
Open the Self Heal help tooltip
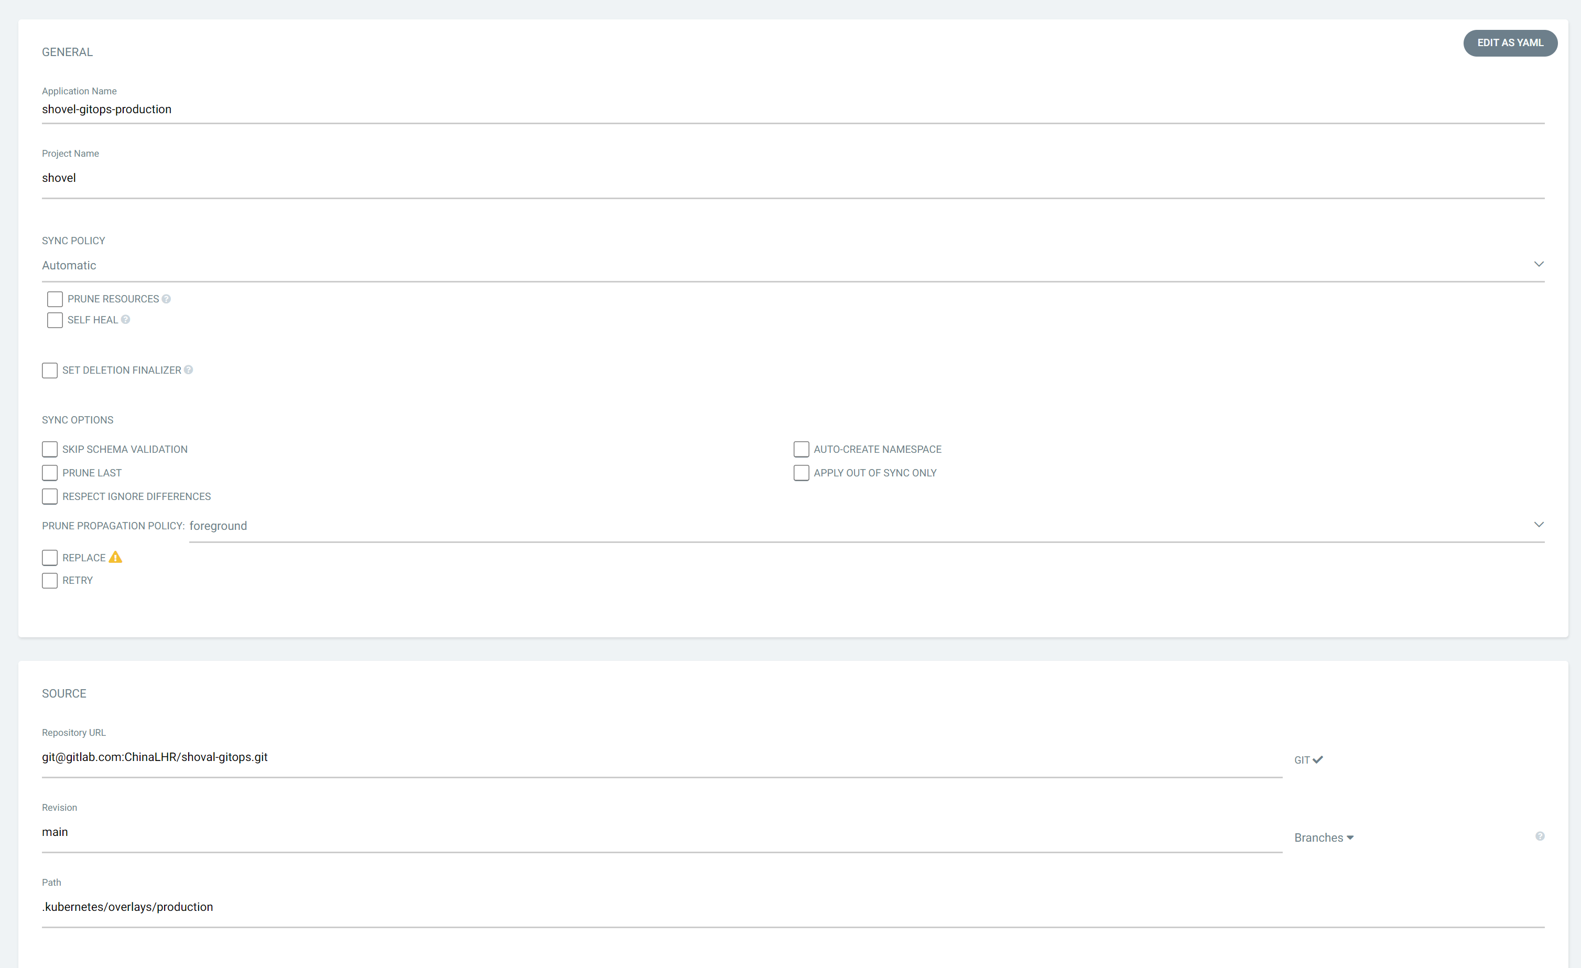pyautogui.click(x=126, y=320)
